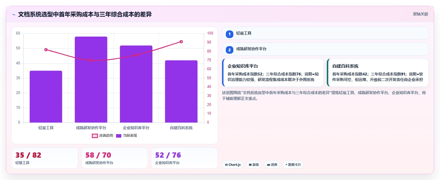
Task: Click the number 1 badge for 轻量工具
Action: tap(229, 34)
